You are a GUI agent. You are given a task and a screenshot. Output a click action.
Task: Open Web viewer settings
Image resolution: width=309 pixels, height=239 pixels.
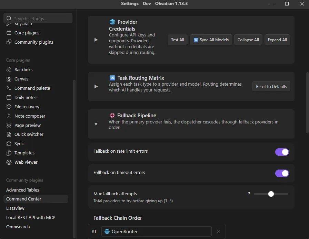26,162
